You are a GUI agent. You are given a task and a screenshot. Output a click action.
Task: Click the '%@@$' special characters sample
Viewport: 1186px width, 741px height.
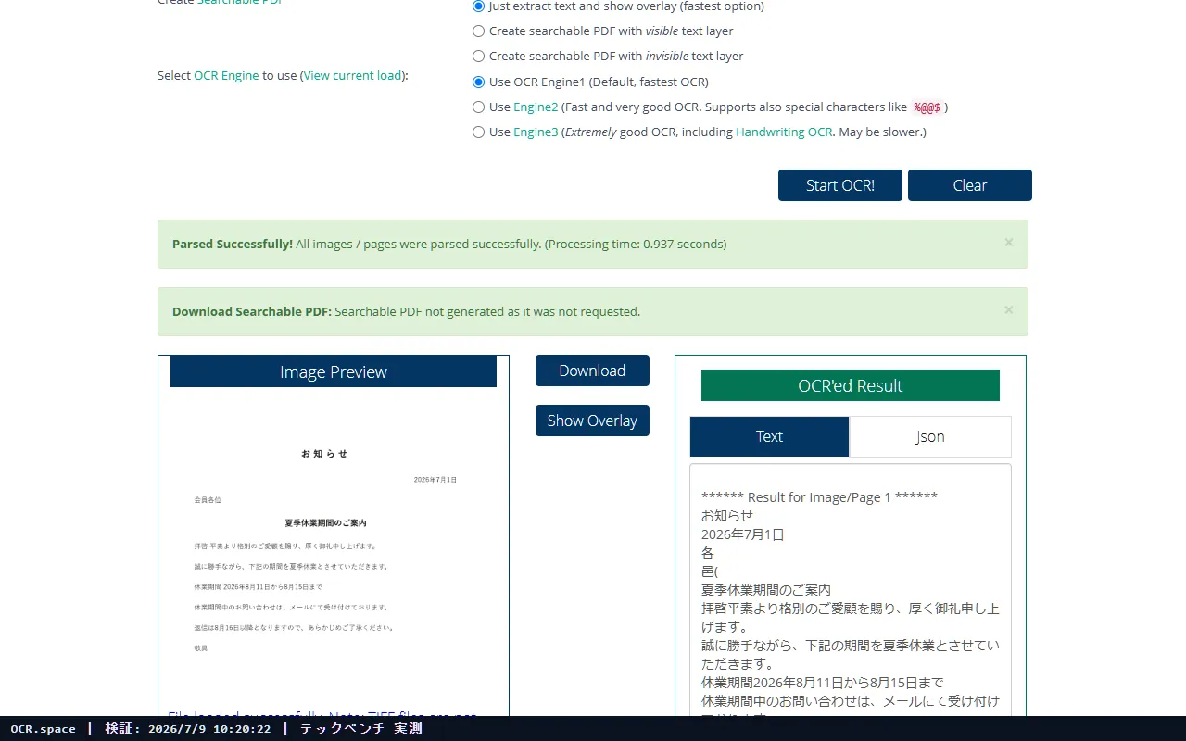coord(927,107)
